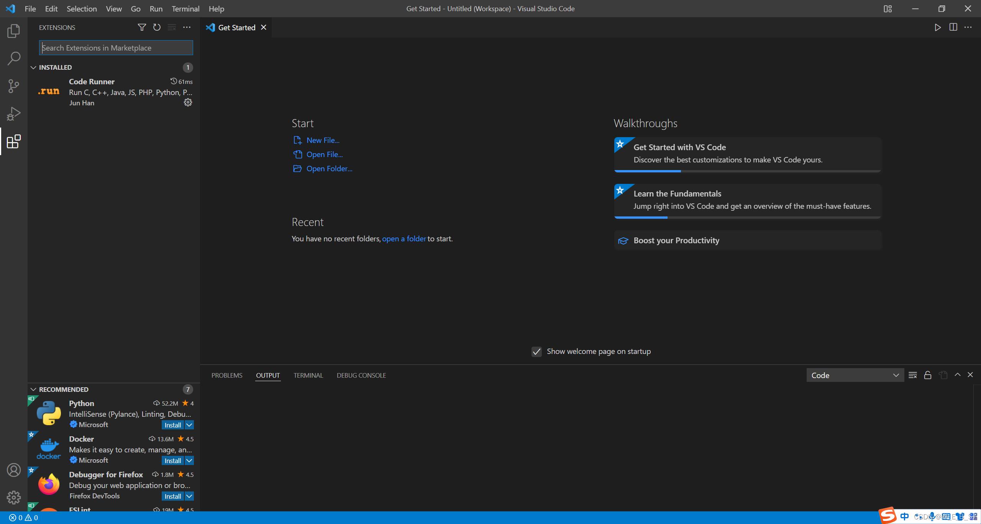Collapse the INSTALLED extensions section

[x=34, y=67]
